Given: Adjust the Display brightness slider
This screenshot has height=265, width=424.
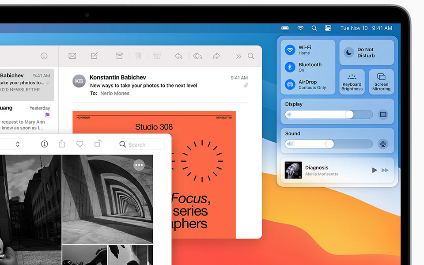Looking at the screenshot, I should point(329,115).
